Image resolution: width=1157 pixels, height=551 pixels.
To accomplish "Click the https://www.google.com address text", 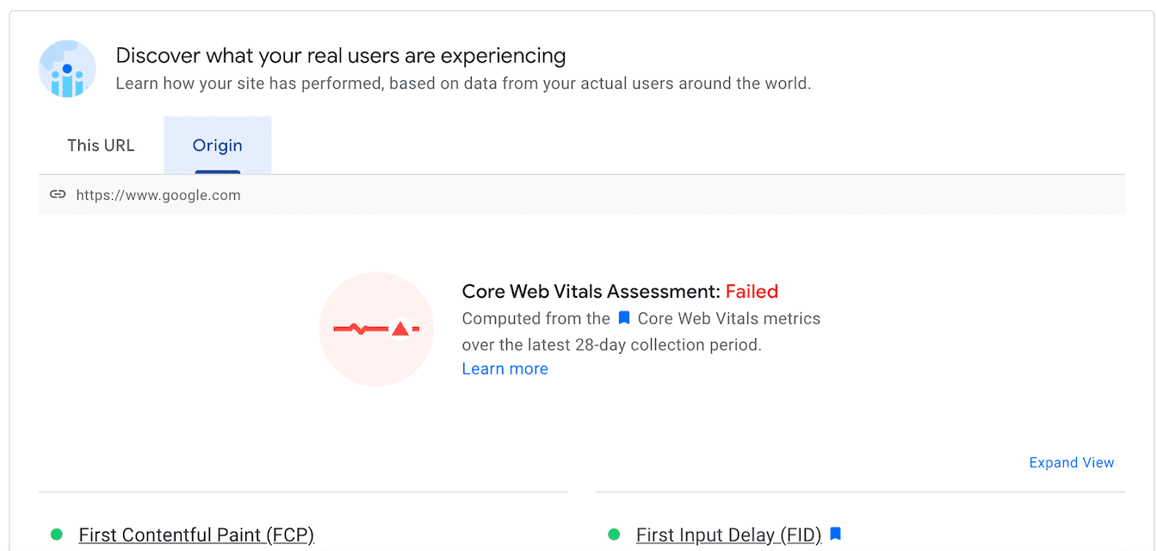I will pyautogui.click(x=158, y=195).
